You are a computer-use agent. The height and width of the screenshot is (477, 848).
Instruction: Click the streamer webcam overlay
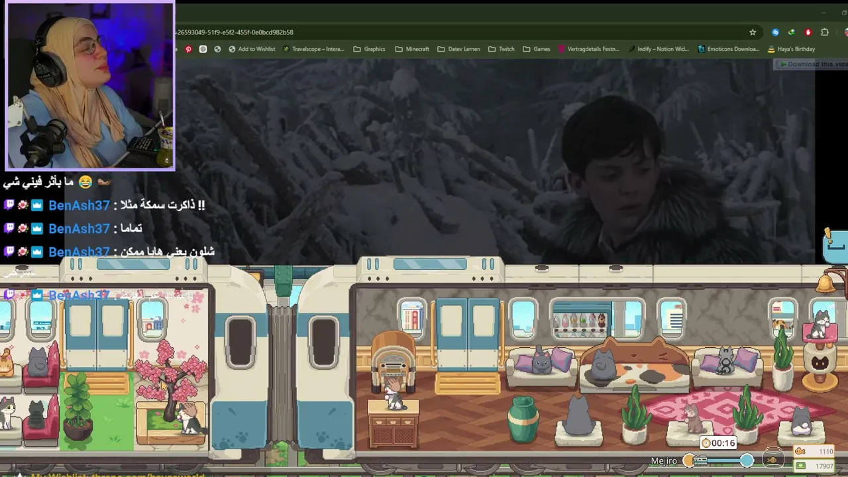[x=89, y=86]
